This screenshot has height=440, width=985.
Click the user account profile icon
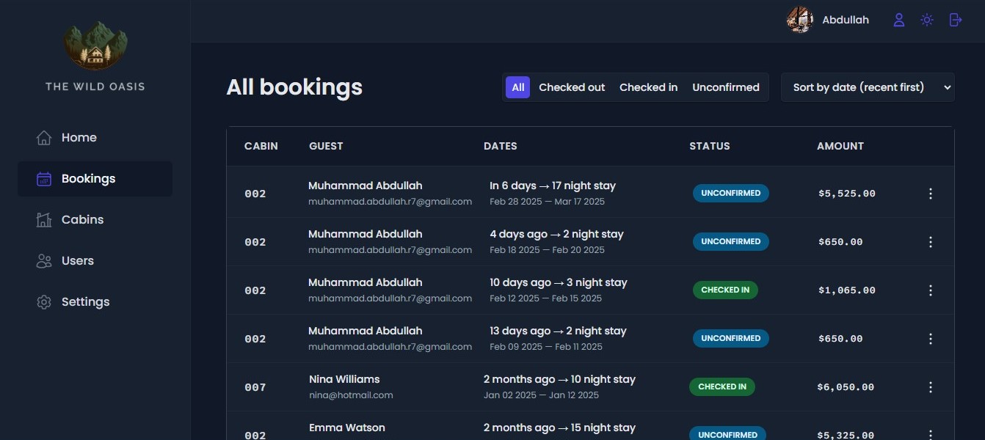[x=898, y=20]
